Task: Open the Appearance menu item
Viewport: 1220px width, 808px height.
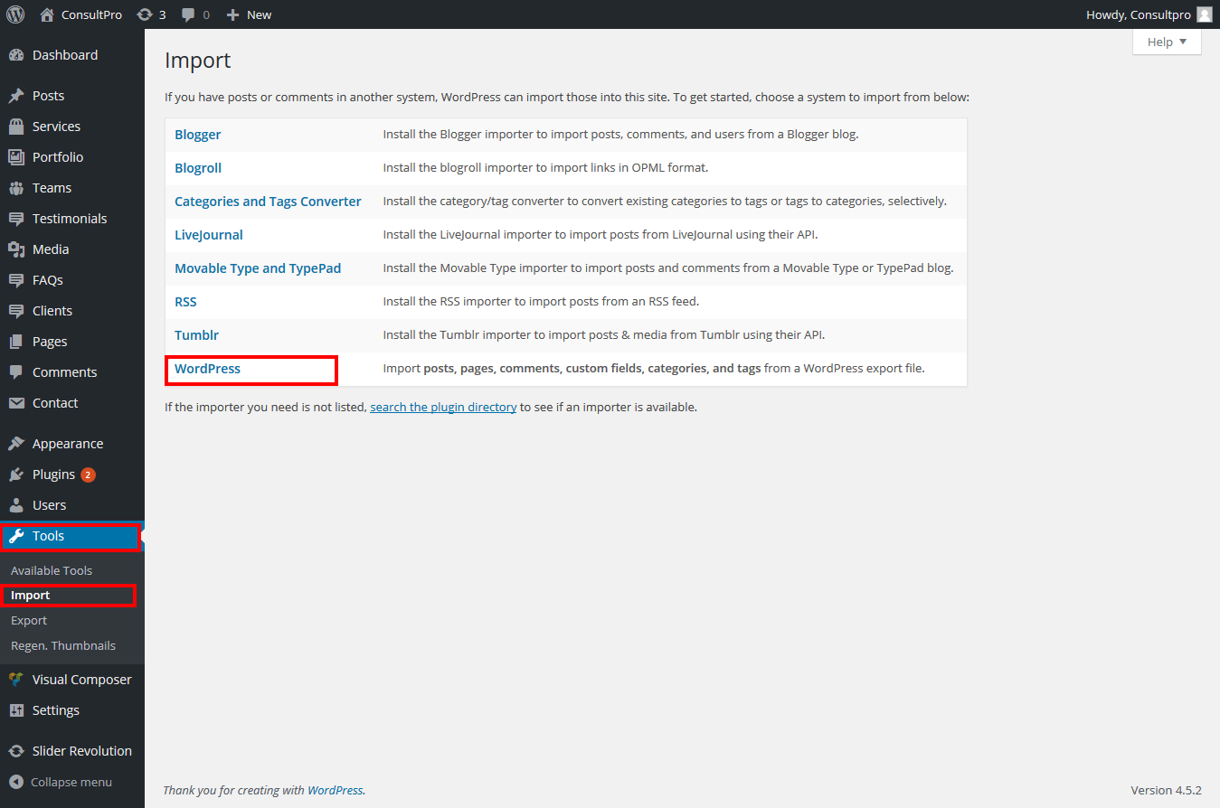Action: click(68, 444)
